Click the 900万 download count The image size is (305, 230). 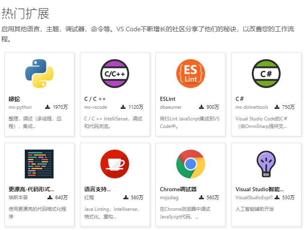213,107
